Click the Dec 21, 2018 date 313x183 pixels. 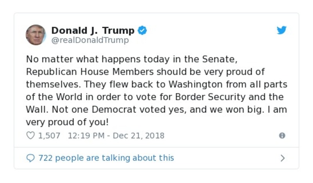coord(140,136)
